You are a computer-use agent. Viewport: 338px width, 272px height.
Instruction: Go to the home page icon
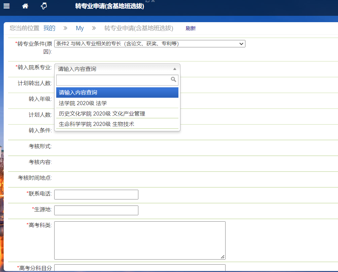[25, 6]
